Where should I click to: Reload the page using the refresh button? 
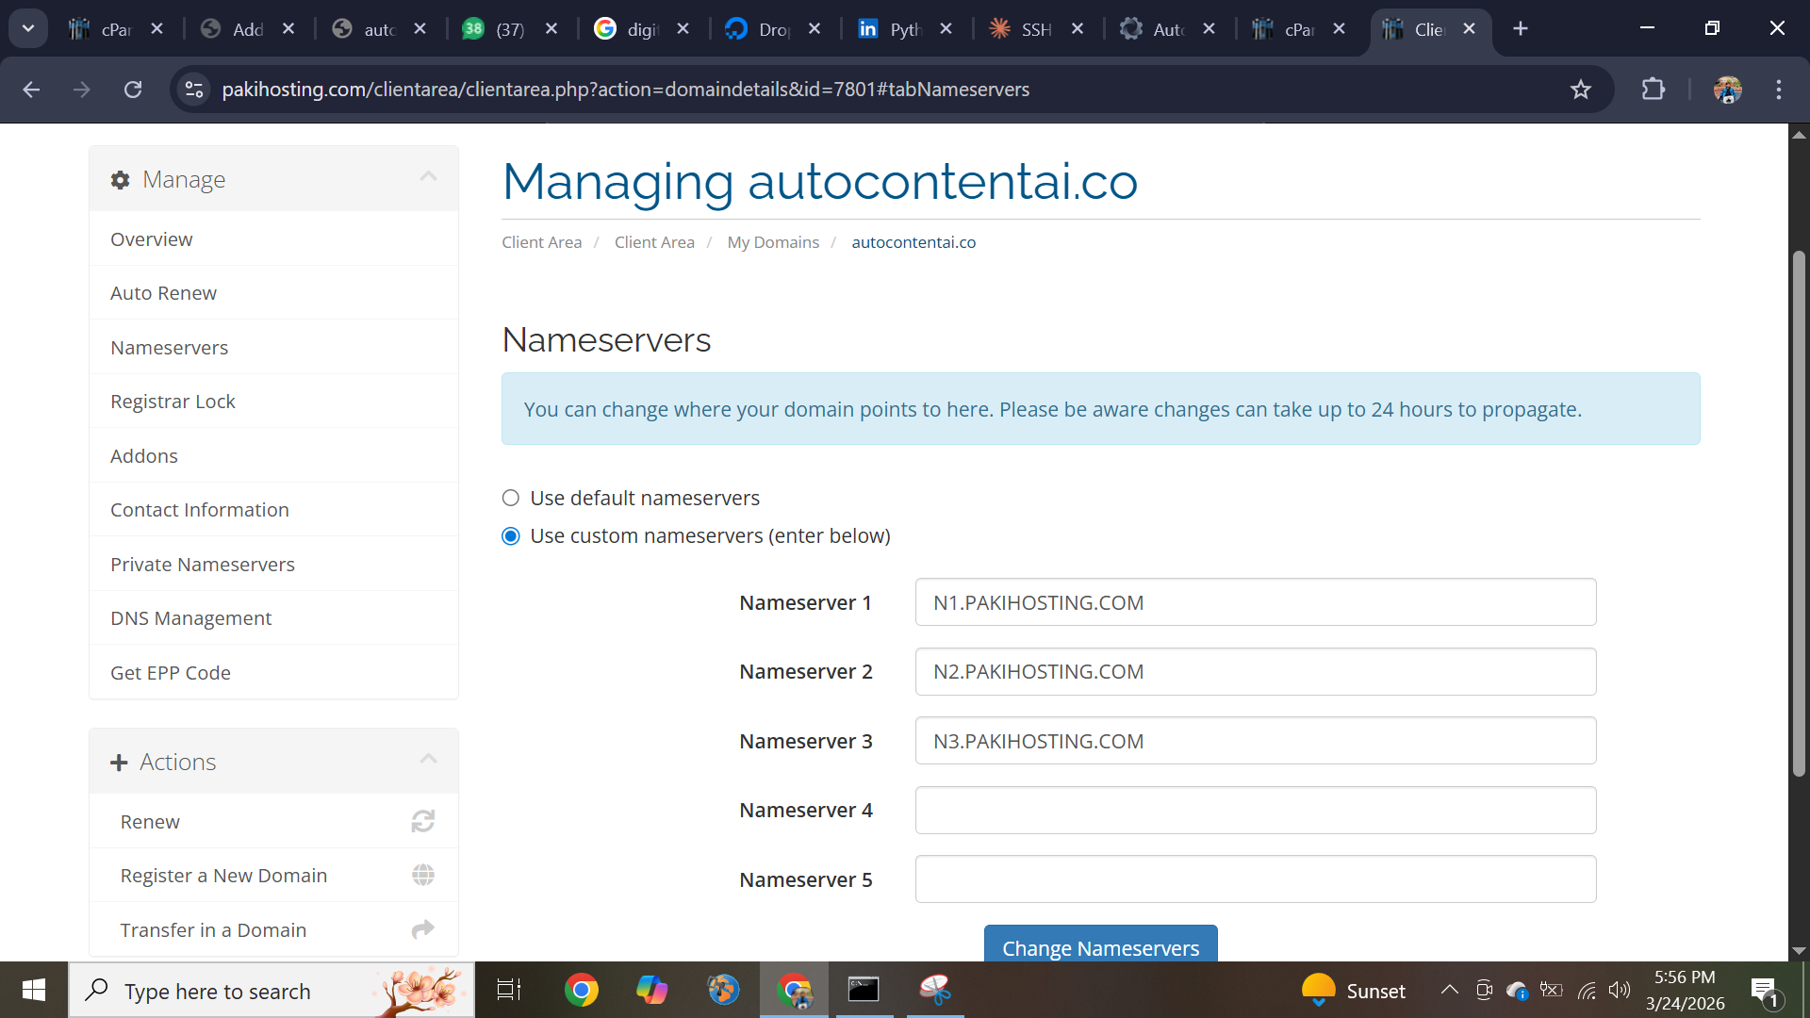click(133, 90)
